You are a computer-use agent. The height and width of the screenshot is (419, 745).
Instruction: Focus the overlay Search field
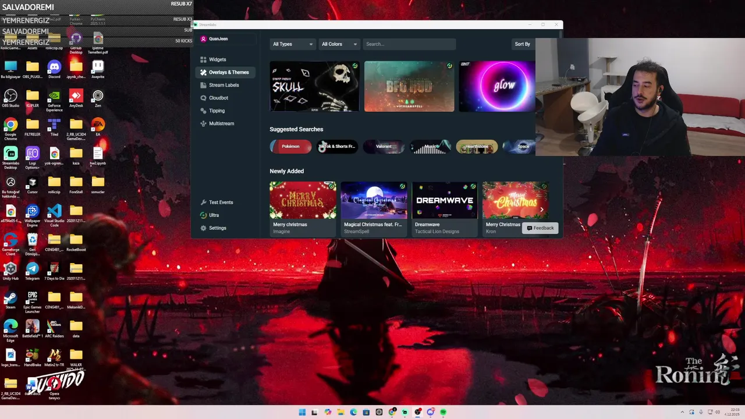coord(409,44)
